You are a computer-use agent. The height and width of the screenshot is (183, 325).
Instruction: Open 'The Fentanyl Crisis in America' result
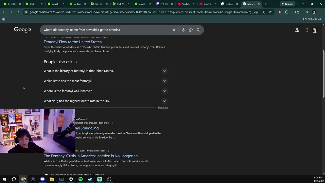[x=92, y=156]
